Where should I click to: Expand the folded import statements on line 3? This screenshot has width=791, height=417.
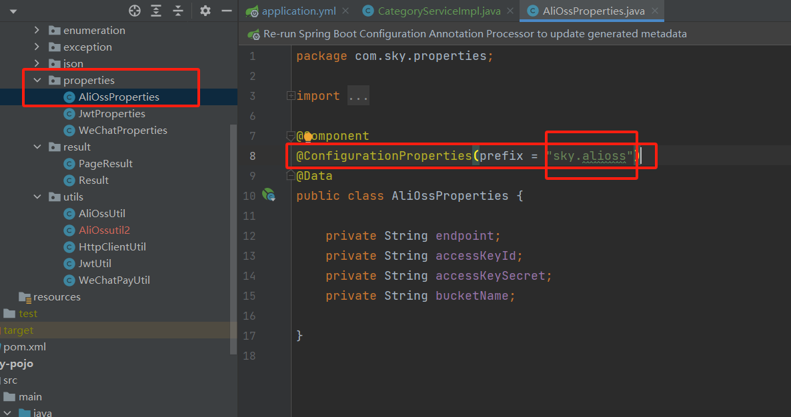tap(291, 96)
